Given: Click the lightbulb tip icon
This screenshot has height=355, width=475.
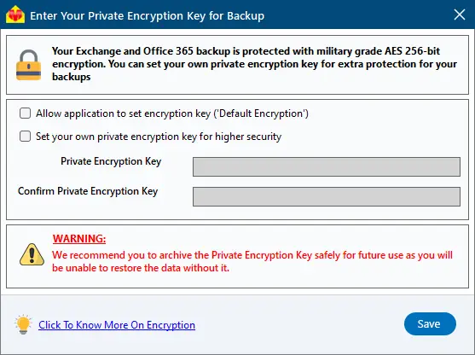Looking at the screenshot, I should (23, 324).
